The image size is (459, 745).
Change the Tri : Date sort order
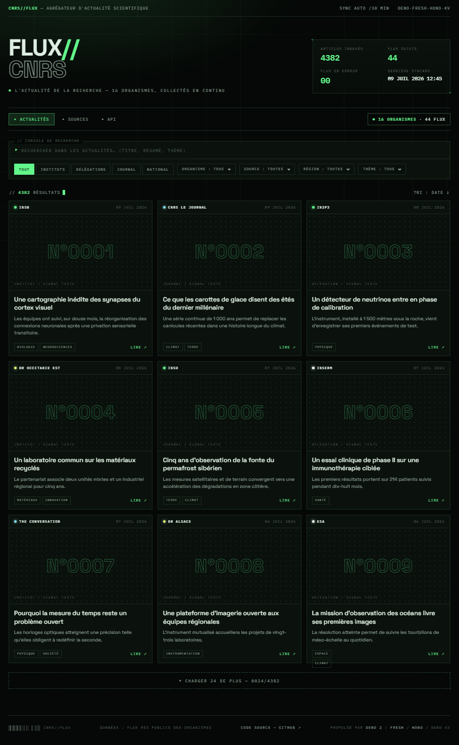click(x=431, y=192)
